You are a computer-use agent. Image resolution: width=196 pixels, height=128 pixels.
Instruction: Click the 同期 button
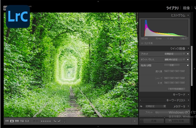click(x=154, y=121)
